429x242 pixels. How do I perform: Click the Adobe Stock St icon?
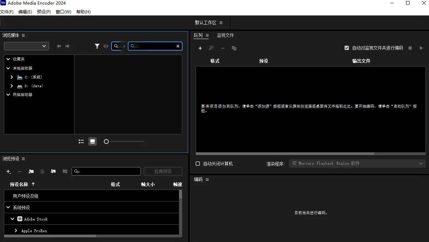click(x=20, y=219)
